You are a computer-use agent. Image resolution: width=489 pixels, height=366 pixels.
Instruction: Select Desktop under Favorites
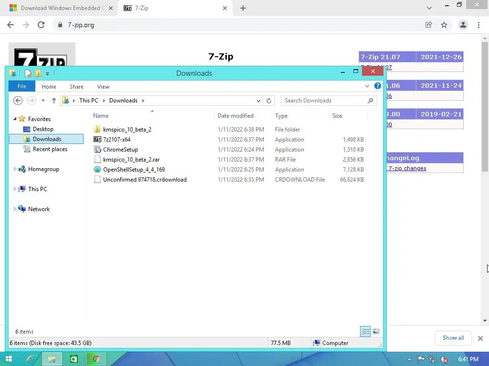[43, 129]
